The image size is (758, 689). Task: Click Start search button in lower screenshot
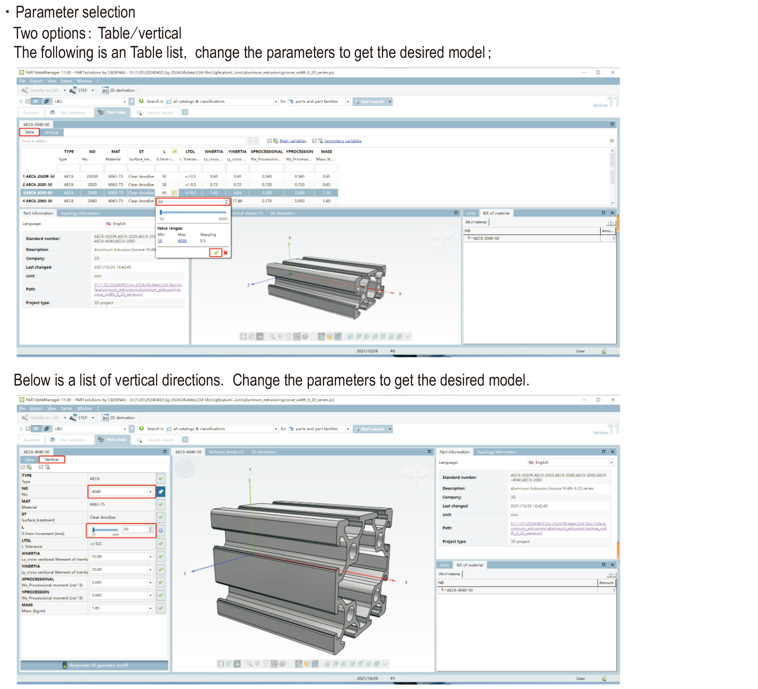coord(370,429)
